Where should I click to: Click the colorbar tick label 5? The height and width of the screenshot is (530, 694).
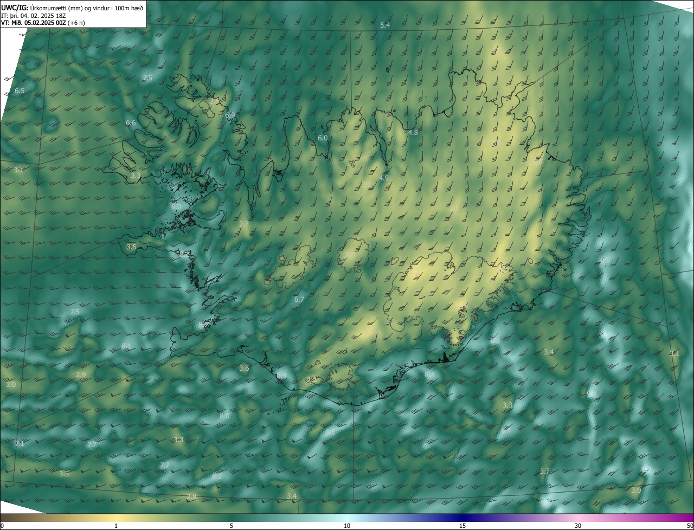[232, 526]
